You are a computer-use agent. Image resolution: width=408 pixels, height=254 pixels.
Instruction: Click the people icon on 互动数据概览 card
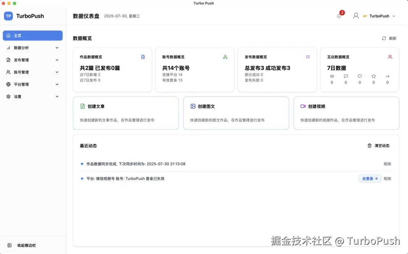click(390, 57)
